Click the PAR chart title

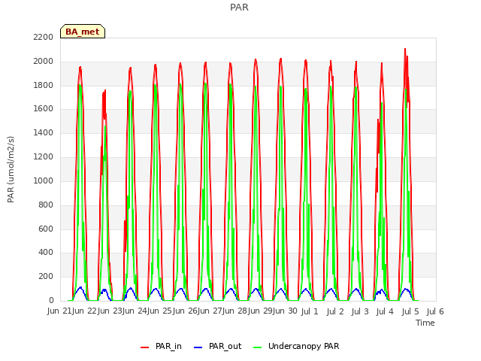[239, 7]
